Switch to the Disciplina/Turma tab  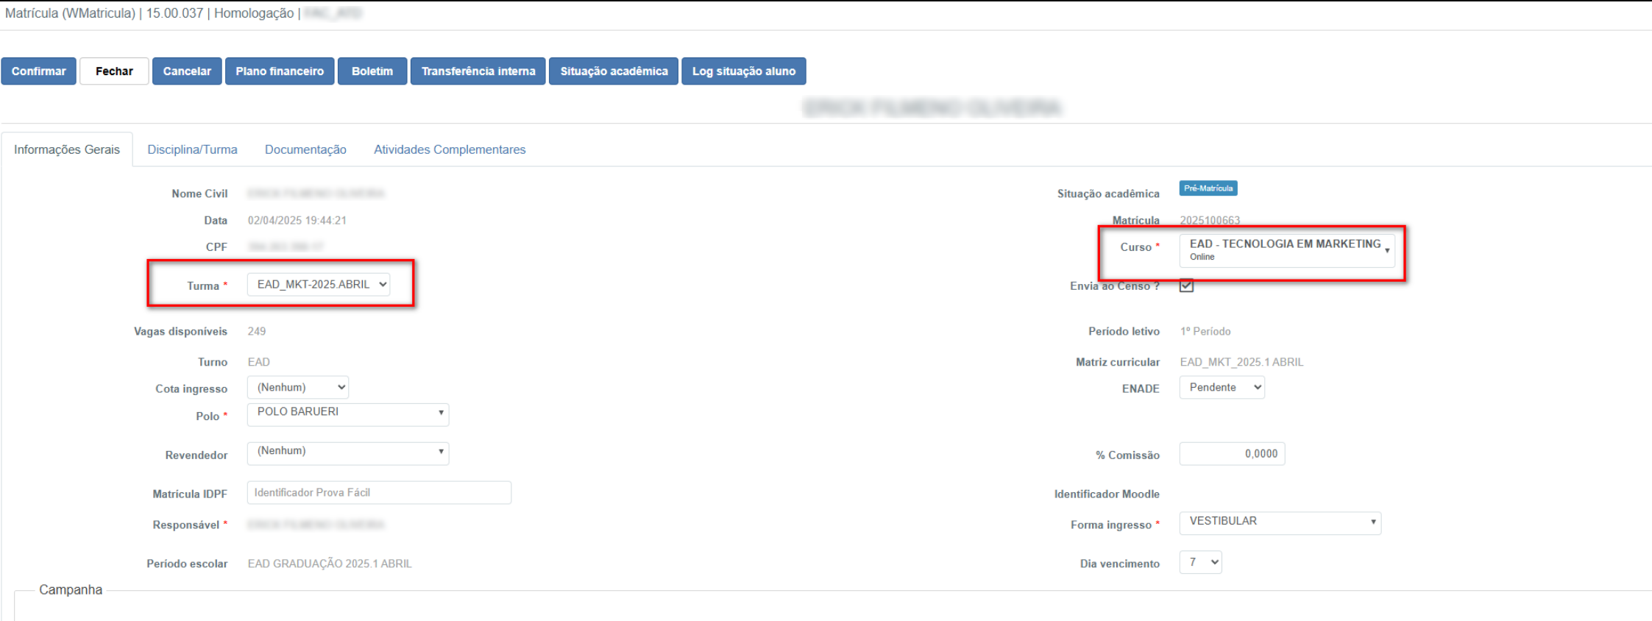click(x=192, y=149)
